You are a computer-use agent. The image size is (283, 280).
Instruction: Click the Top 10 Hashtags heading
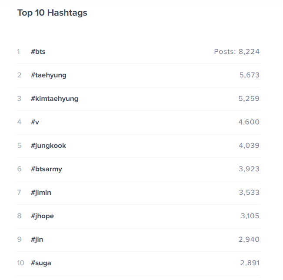tap(52, 13)
